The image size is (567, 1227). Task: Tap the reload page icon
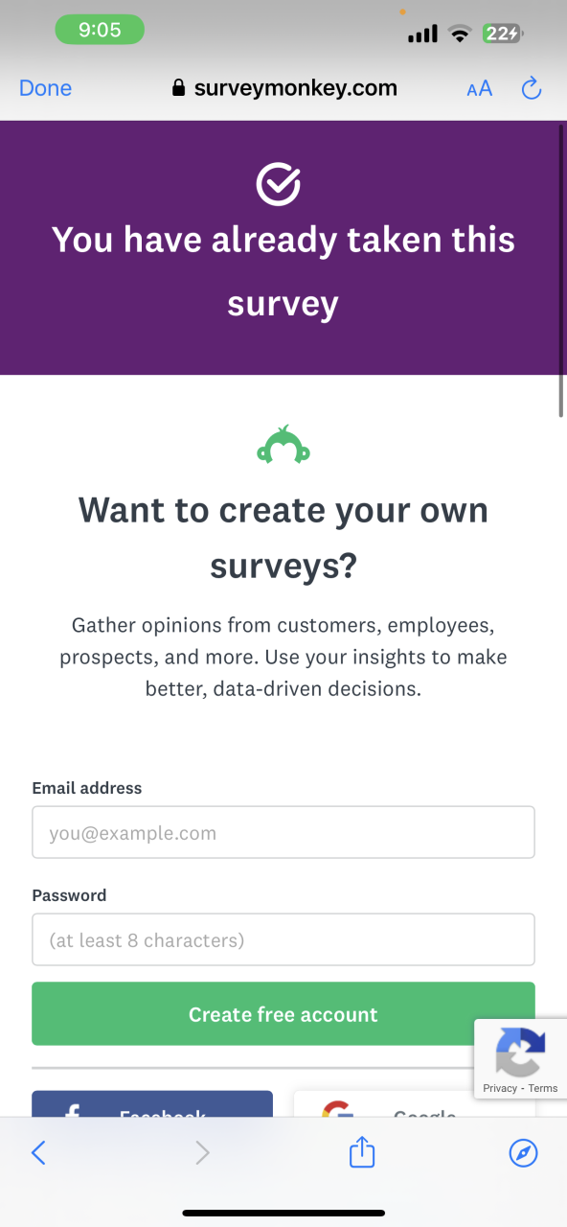click(x=532, y=89)
